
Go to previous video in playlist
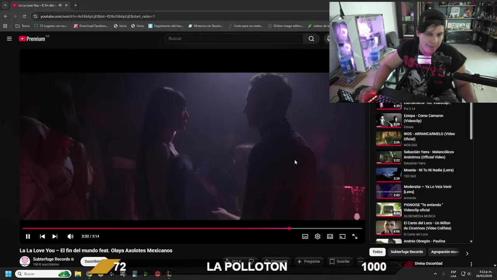pyautogui.click(x=42, y=236)
